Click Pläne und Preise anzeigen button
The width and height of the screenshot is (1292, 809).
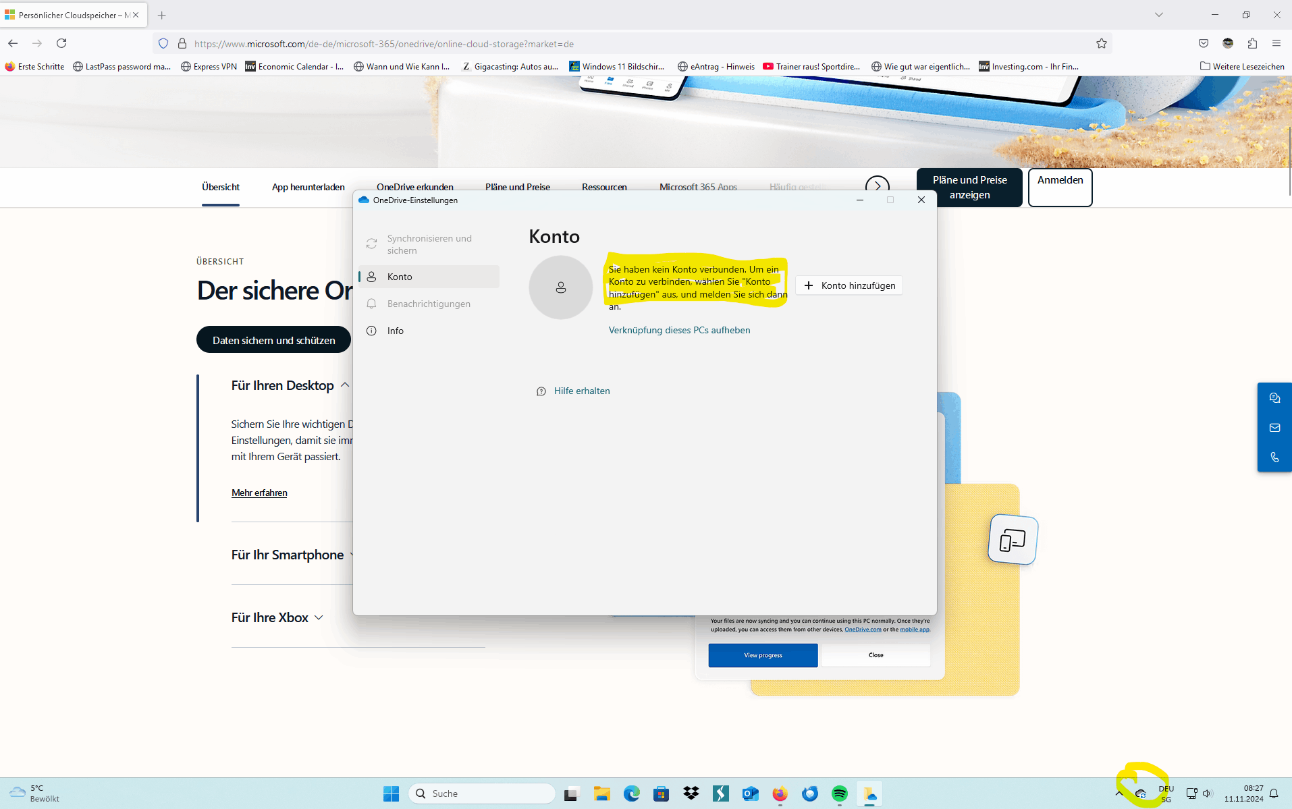[x=969, y=188]
